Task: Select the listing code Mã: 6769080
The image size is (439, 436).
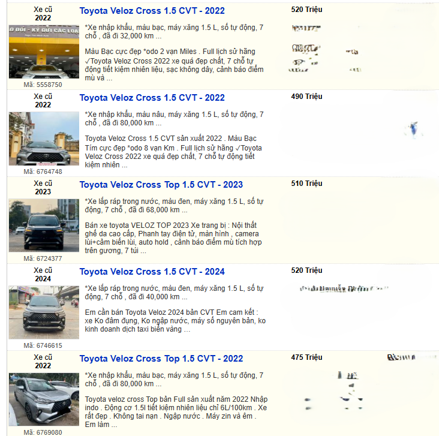Action: coord(43,432)
